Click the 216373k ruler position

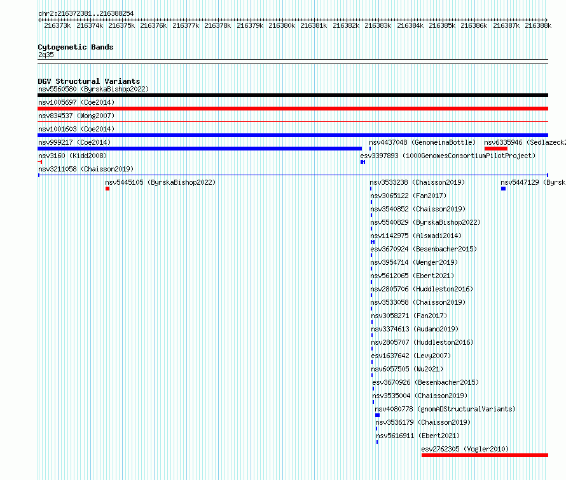pos(57,25)
